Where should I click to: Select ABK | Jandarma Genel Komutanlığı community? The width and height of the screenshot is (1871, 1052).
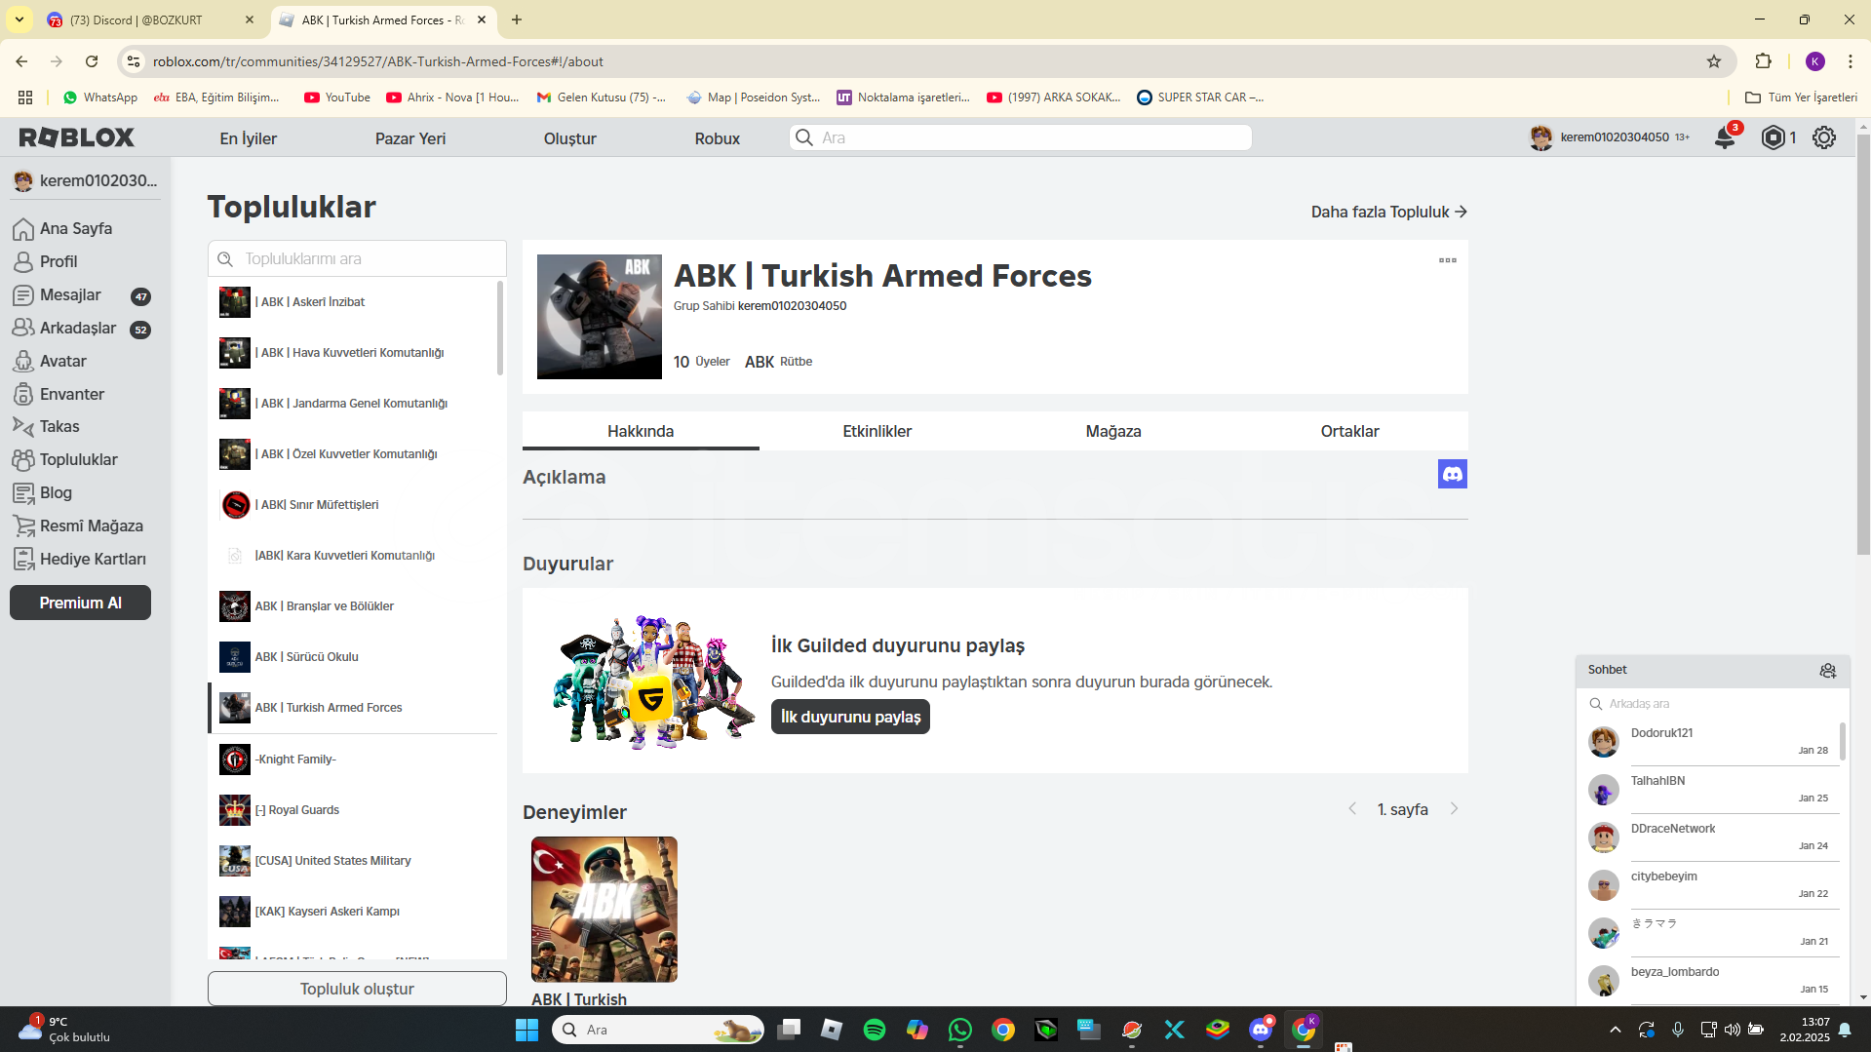pos(353,404)
